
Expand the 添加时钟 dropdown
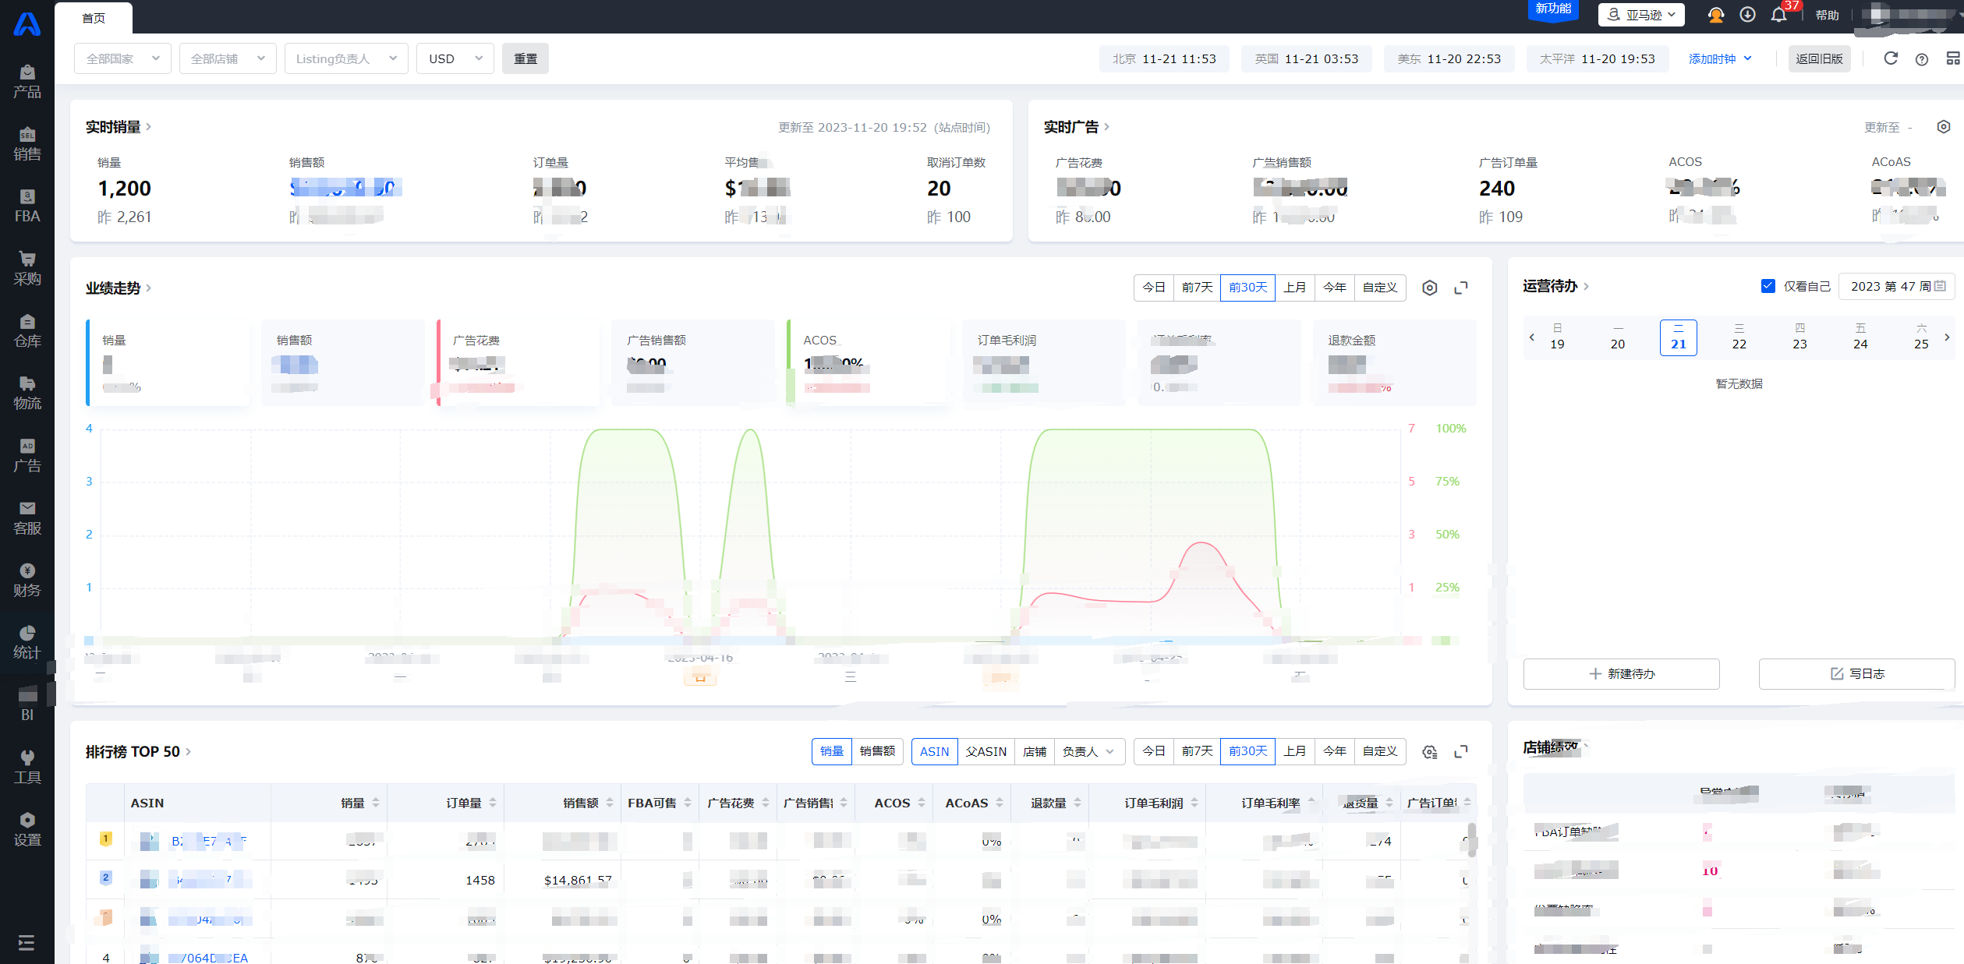coord(1720,58)
